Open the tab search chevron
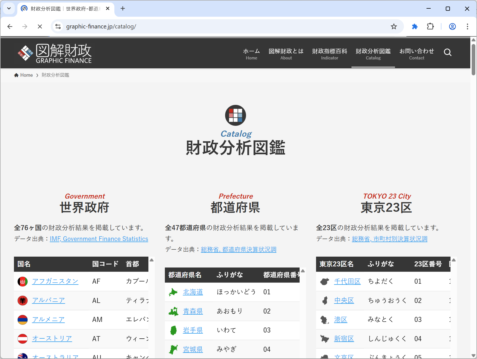Screen dimensions: 477x359 (x=9, y=8)
